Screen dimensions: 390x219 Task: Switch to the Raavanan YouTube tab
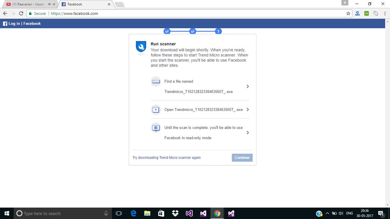(x=29, y=4)
